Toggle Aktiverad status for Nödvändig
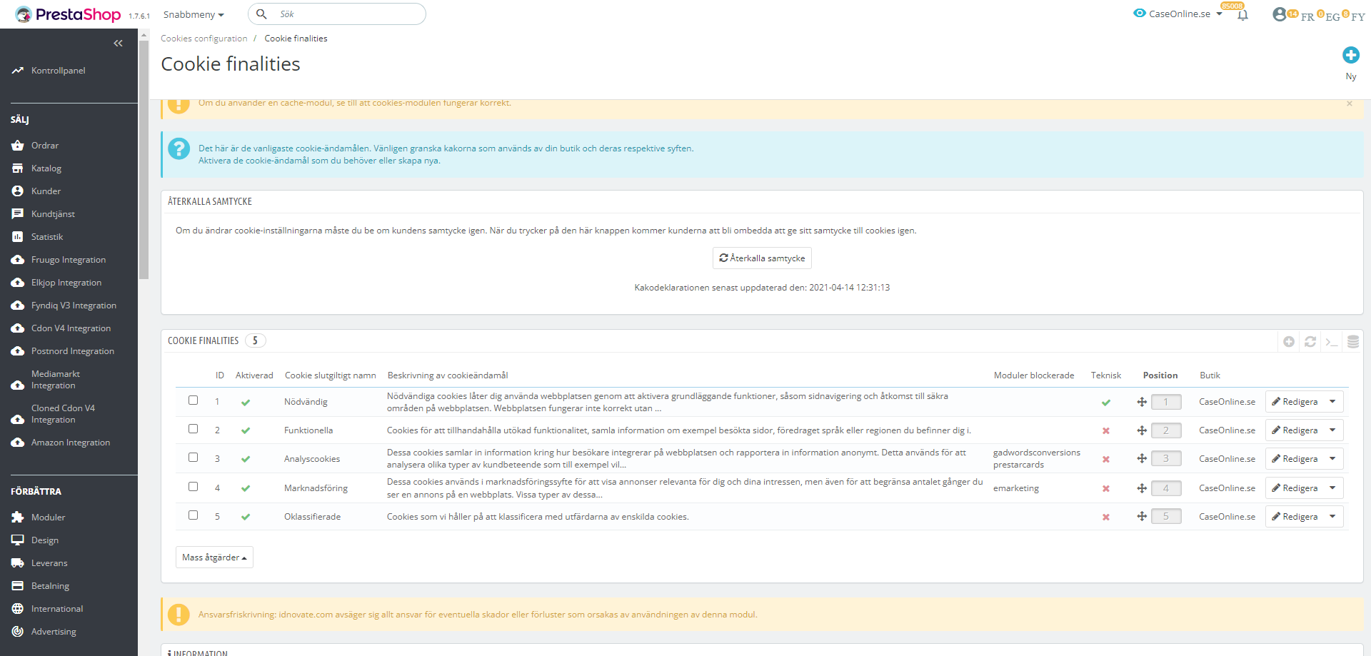The width and height of the screenshot is (1371, 656). (246, 403)
